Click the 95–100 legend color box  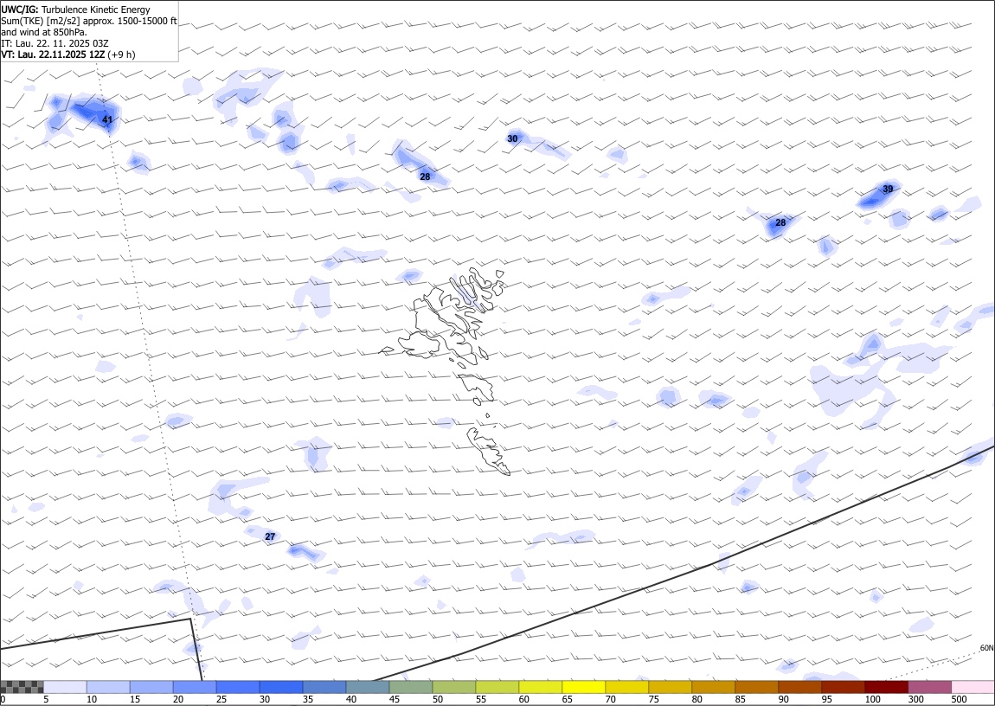pos(842,687)
